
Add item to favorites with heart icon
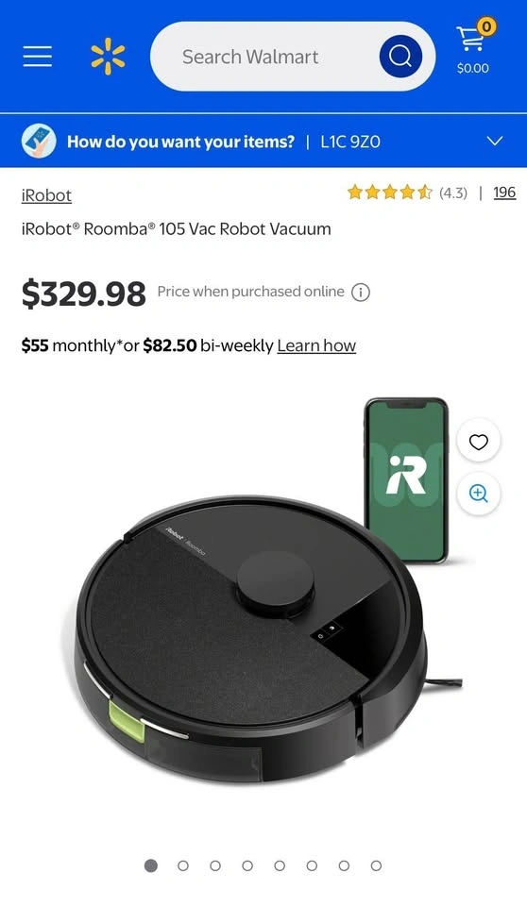(x=479, y=442)
